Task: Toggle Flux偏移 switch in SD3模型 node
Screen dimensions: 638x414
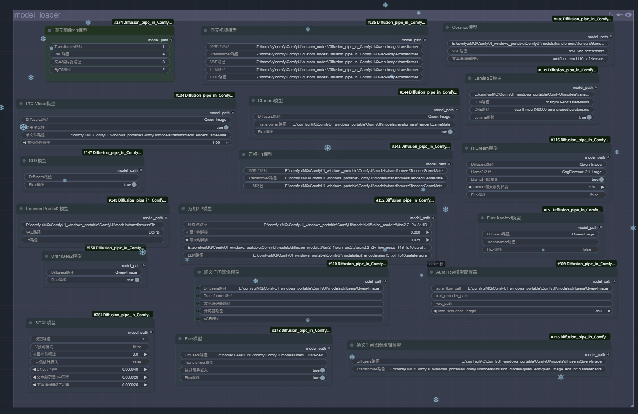Action: 134,185
